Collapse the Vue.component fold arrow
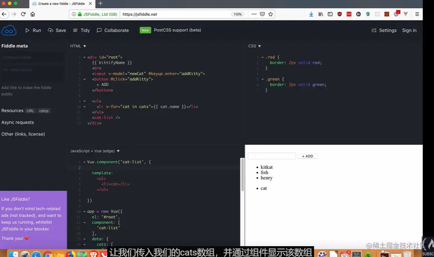This screenshot has height=257, width=434. pyautogui.click(x=84, y=162)
